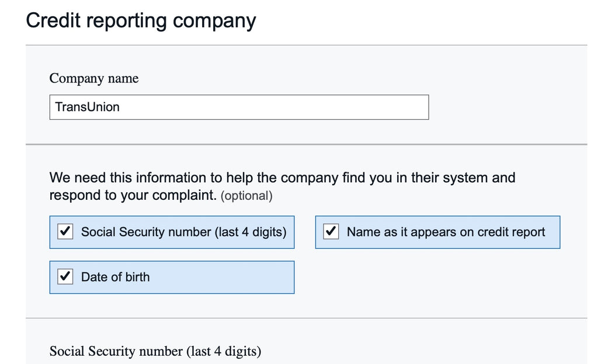Image resolution: width=598 pixels, height=364 pixels.
Task: Uncheck the Name on credit report checkbox
Action: click(x=331, y=232)
